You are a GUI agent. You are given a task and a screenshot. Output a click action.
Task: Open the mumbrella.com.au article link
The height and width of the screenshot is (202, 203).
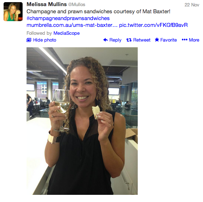tap(72, 25)
